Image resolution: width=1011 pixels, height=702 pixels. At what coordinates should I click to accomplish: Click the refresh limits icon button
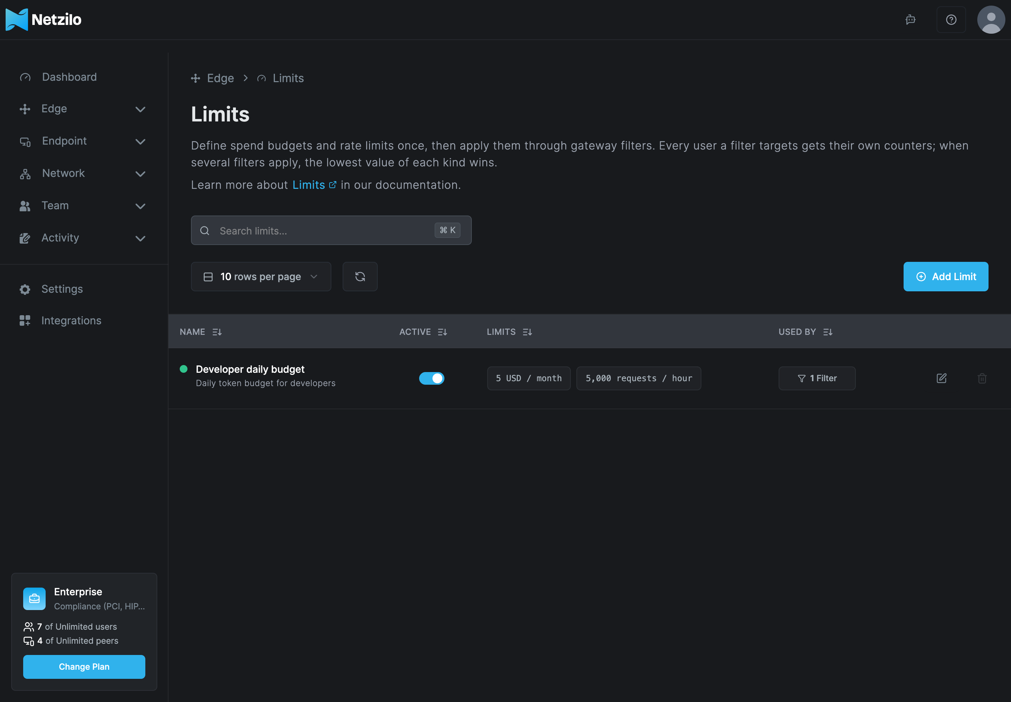point(360,277)
